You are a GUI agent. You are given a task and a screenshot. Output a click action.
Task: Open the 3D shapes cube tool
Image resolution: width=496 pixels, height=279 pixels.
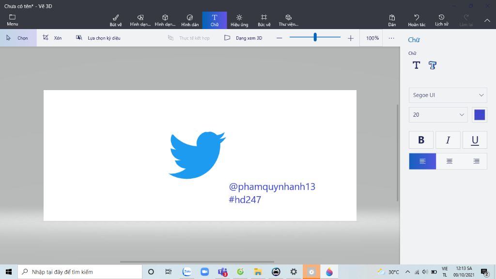tap(165, 20)
